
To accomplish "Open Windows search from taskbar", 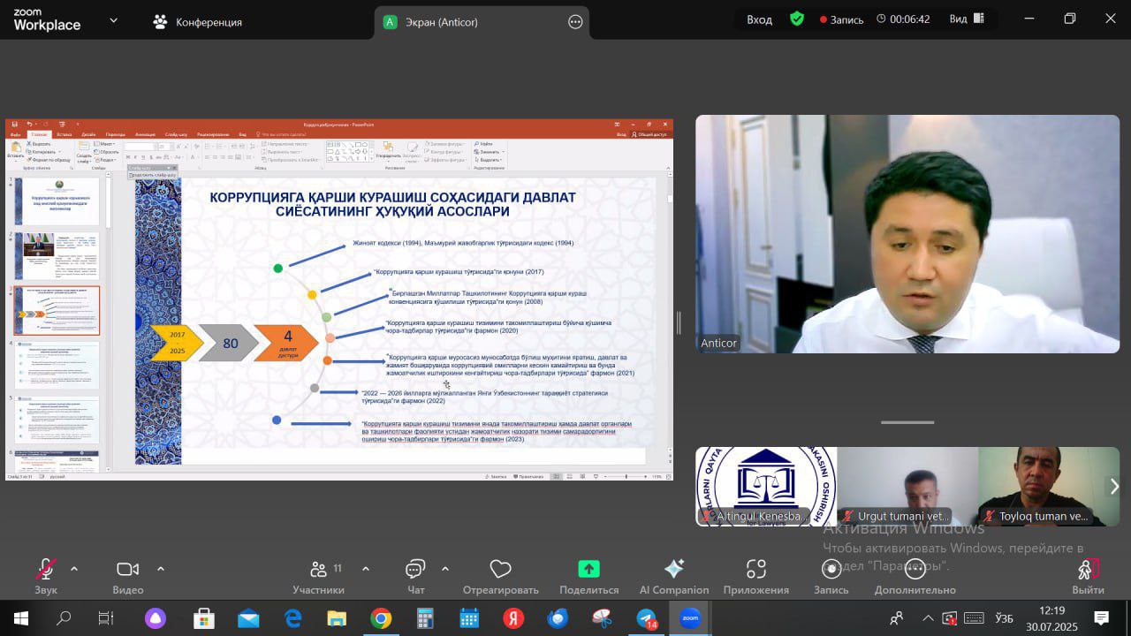I will [64, 618].
